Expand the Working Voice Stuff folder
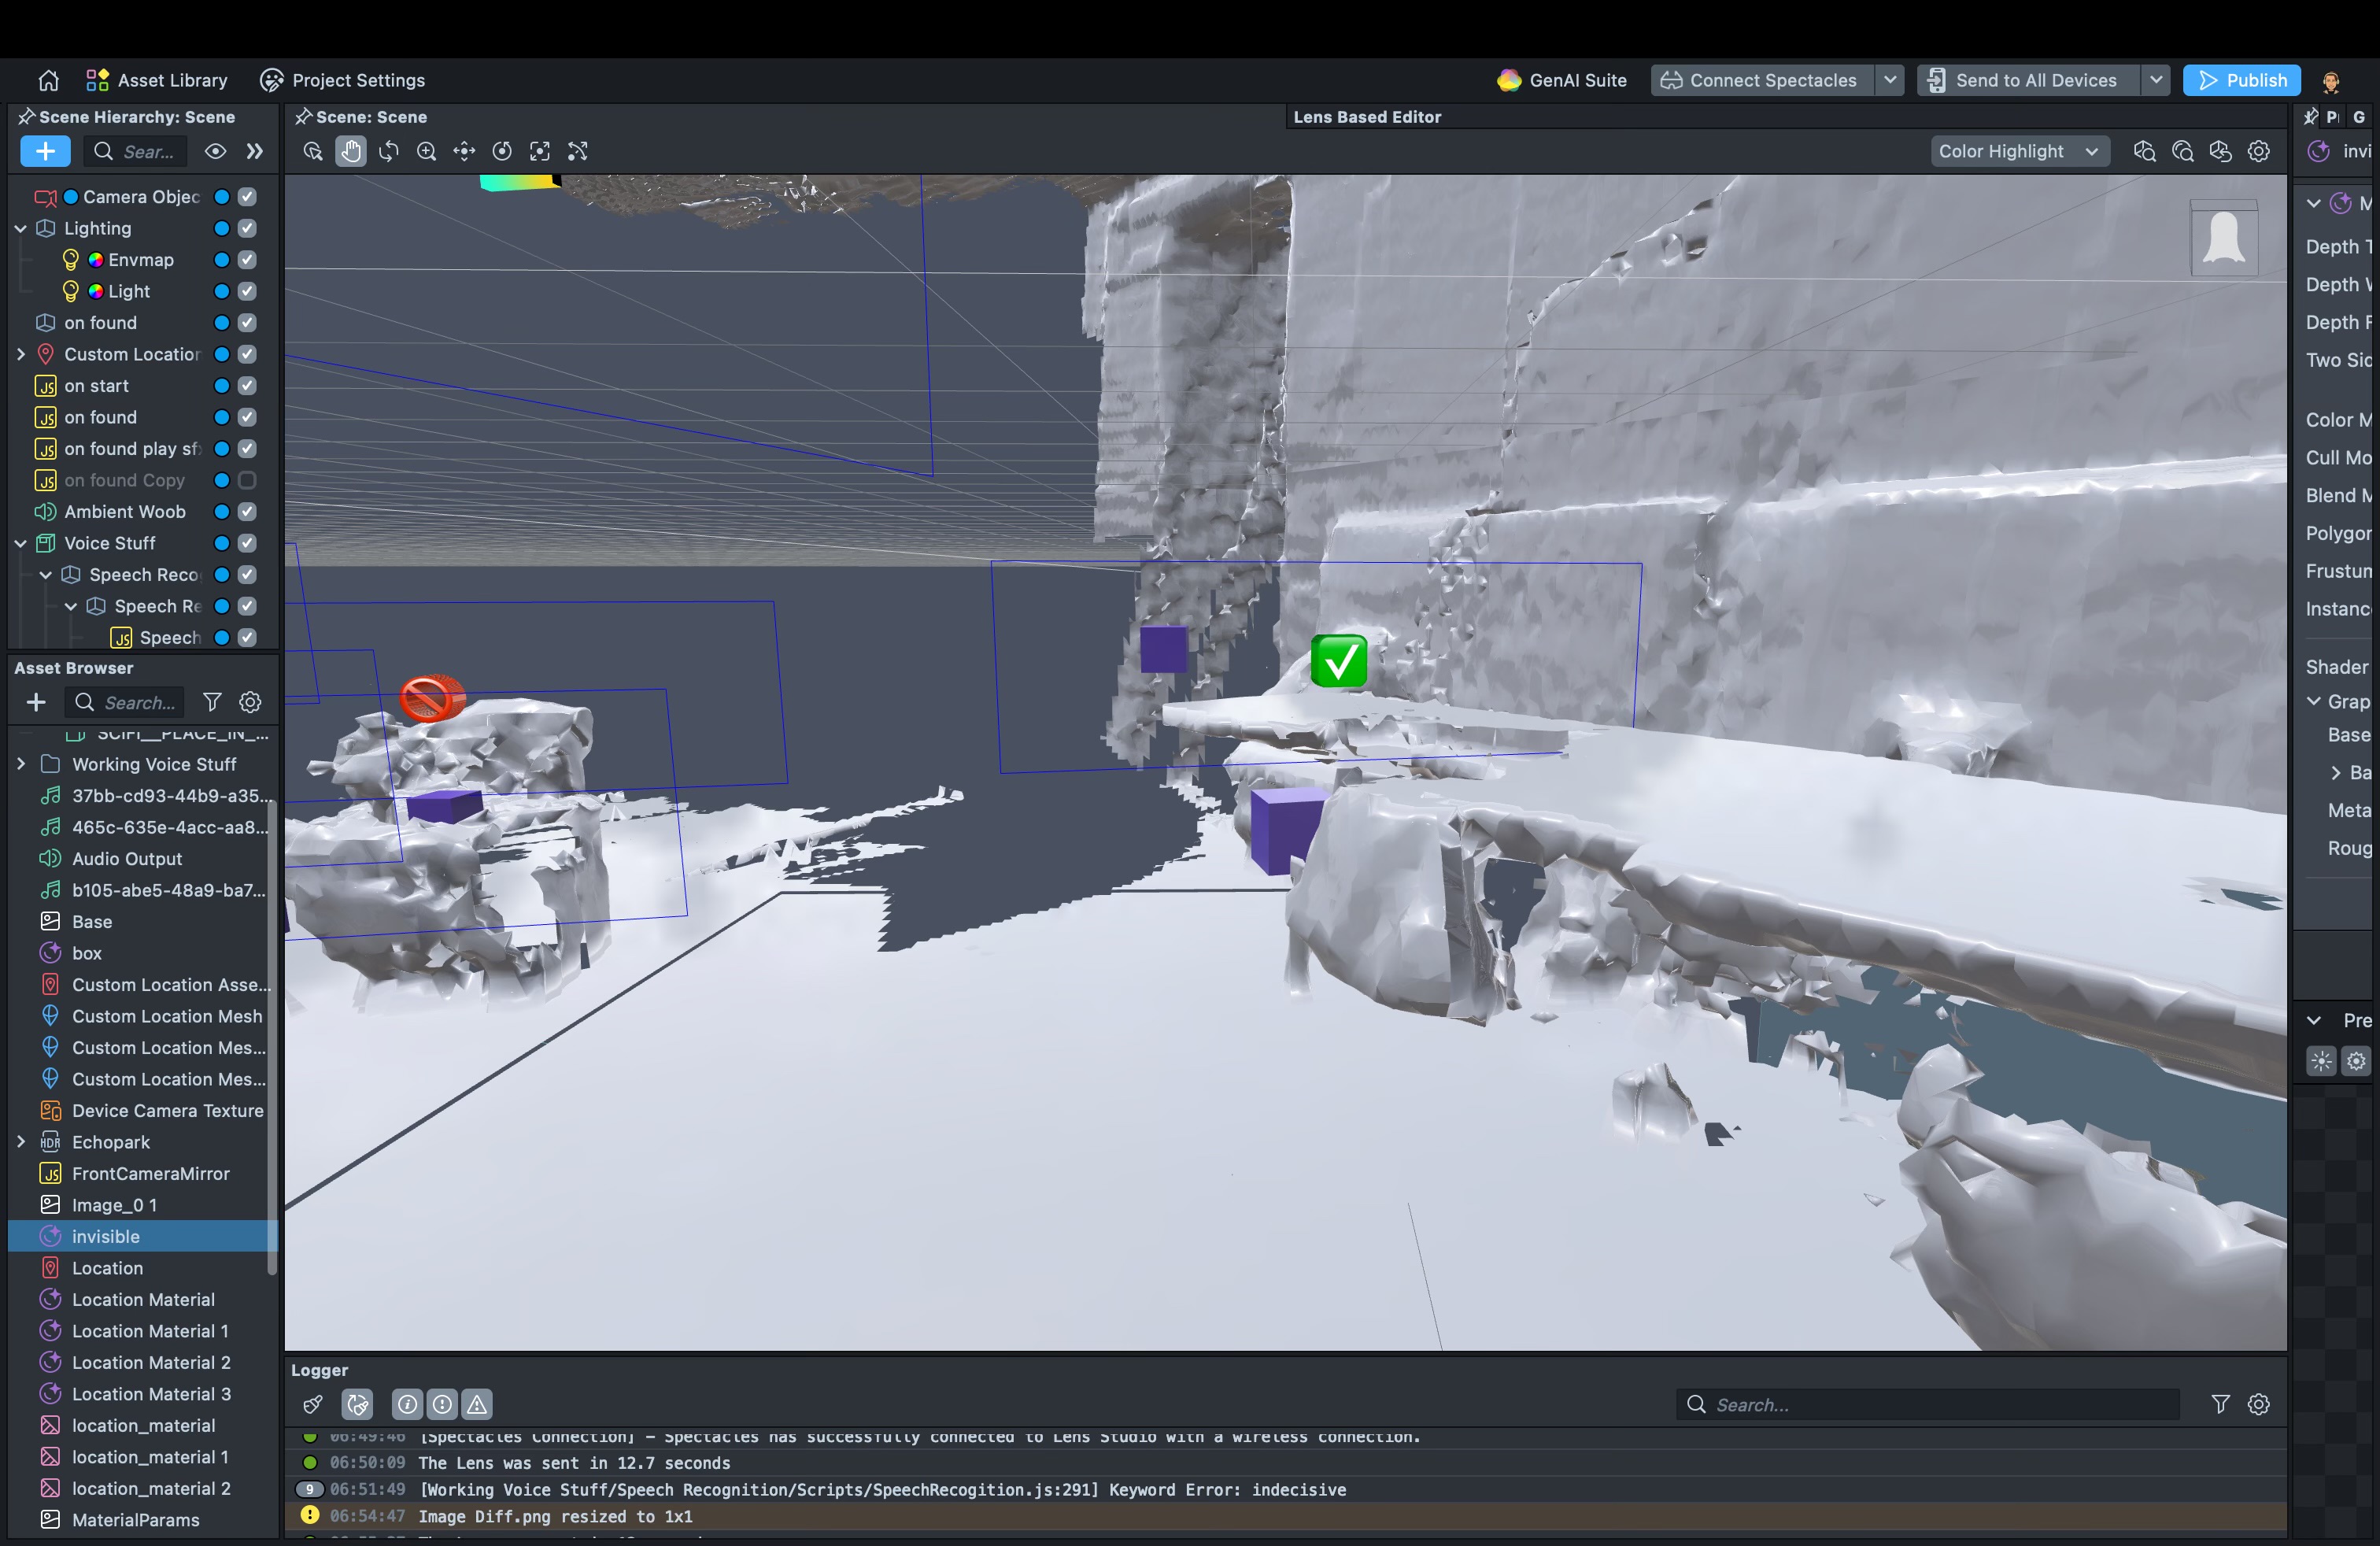Screen dimensions: 2380x1546 click(x=21, y=764)
